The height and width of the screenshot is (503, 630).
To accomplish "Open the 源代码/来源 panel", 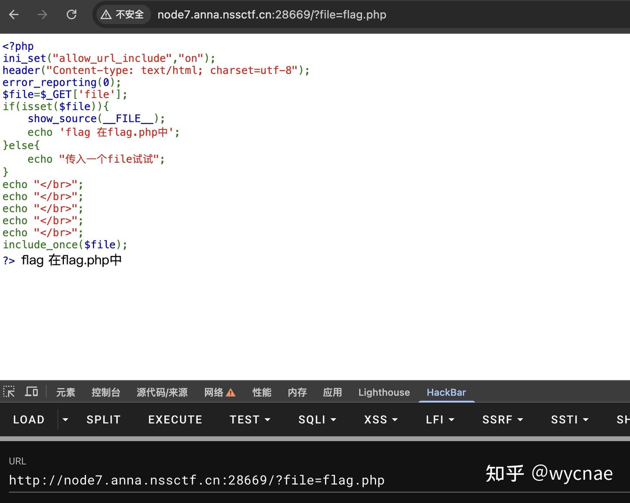I will tap(162, 392).
